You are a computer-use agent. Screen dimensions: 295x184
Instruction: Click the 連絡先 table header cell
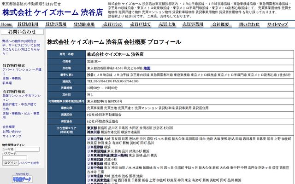click(x=66, y=81)
